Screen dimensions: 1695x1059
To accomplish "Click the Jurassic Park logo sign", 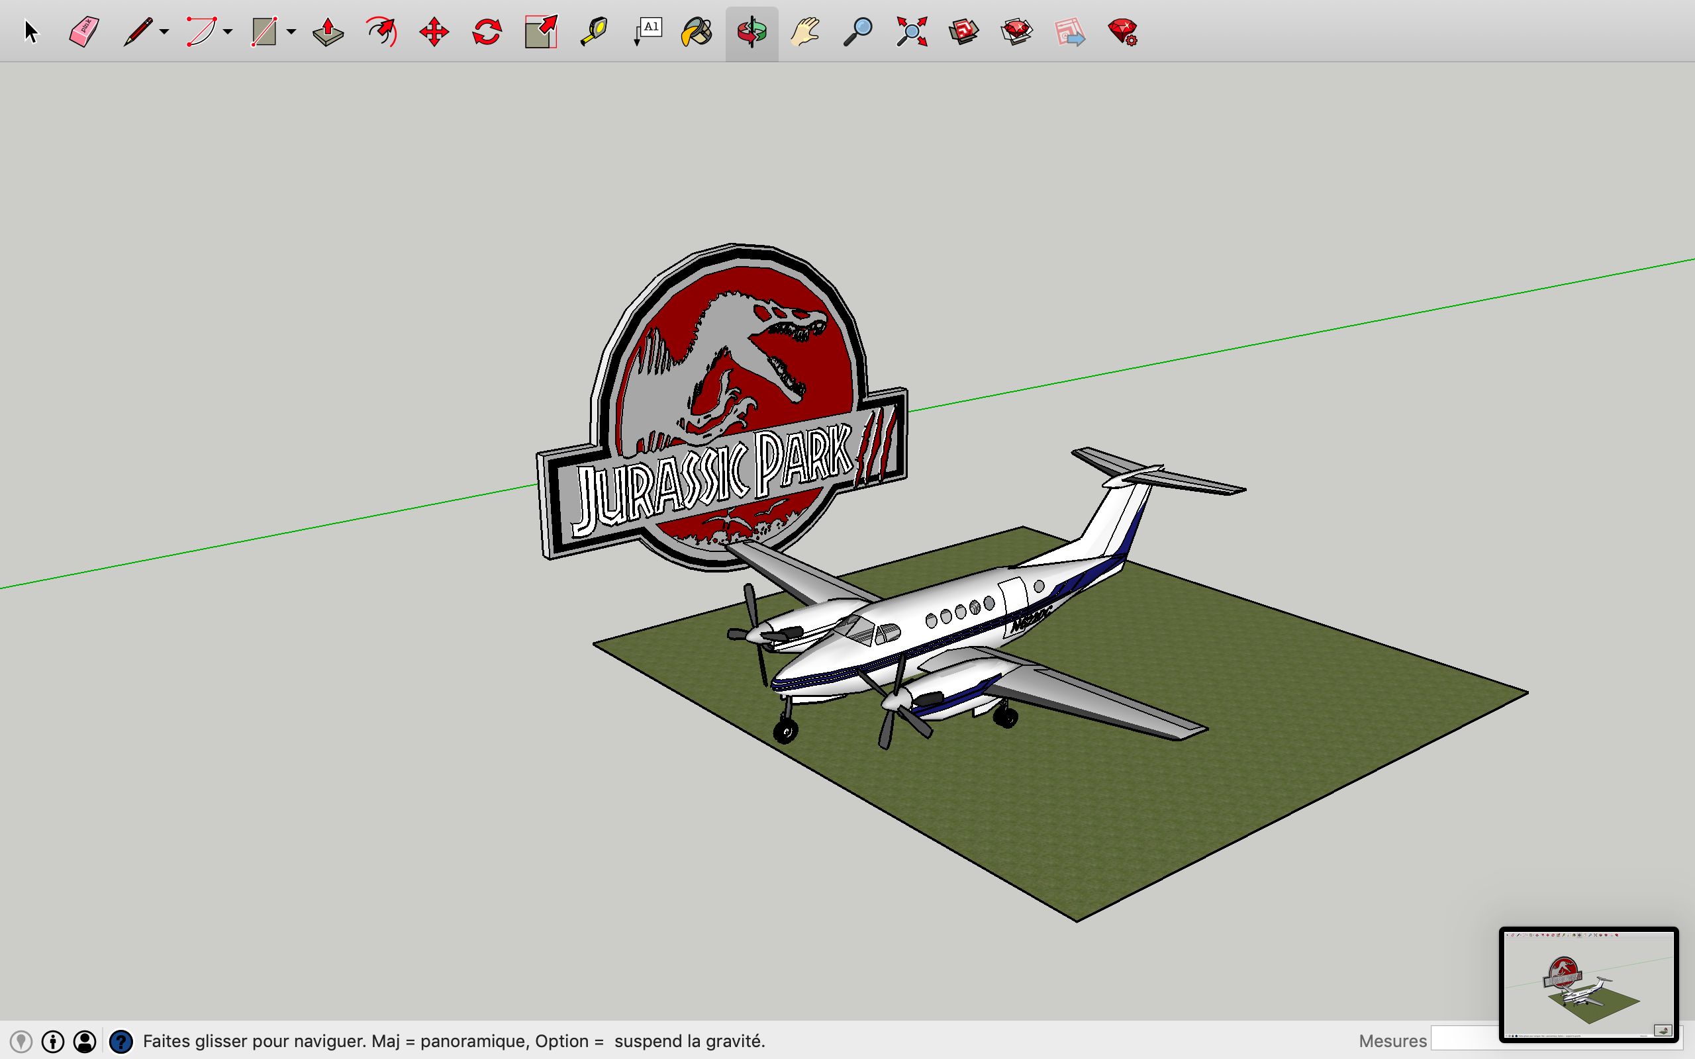I will pos(722,406).
